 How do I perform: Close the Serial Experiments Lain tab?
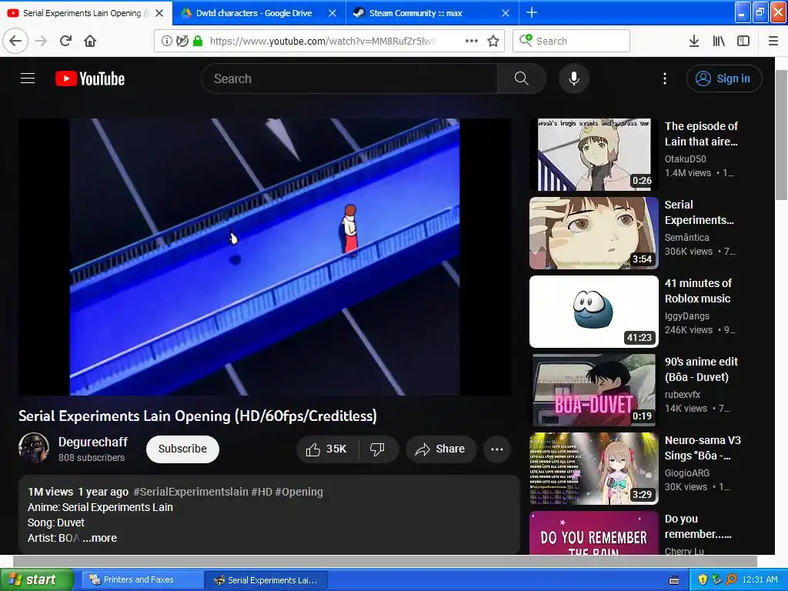coord(159,13)
